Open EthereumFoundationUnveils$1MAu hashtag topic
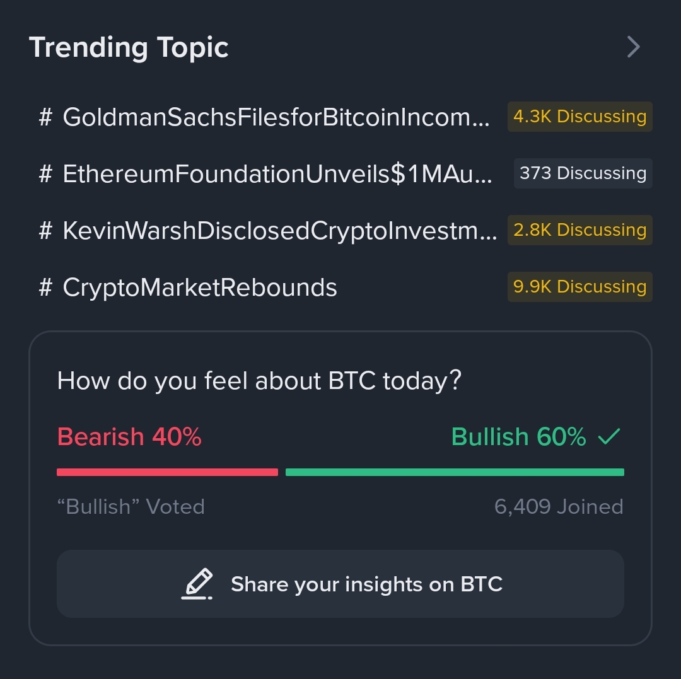This screenshot has height=679, width=681. tap(277, 174)
